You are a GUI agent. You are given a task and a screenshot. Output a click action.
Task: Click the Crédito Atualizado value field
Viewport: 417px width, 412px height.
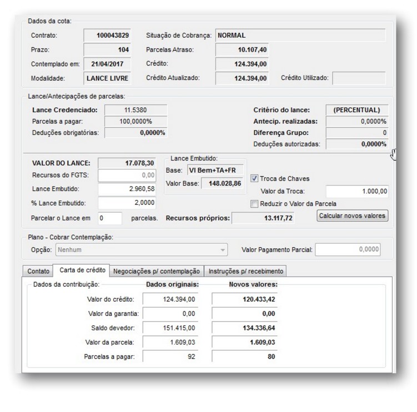coord(242,78)
